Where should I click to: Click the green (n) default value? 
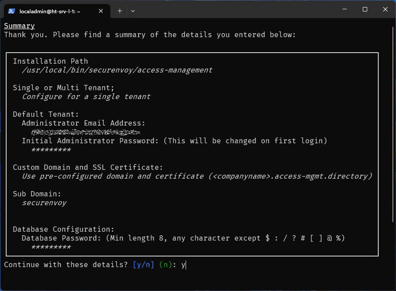pos(166,264)
